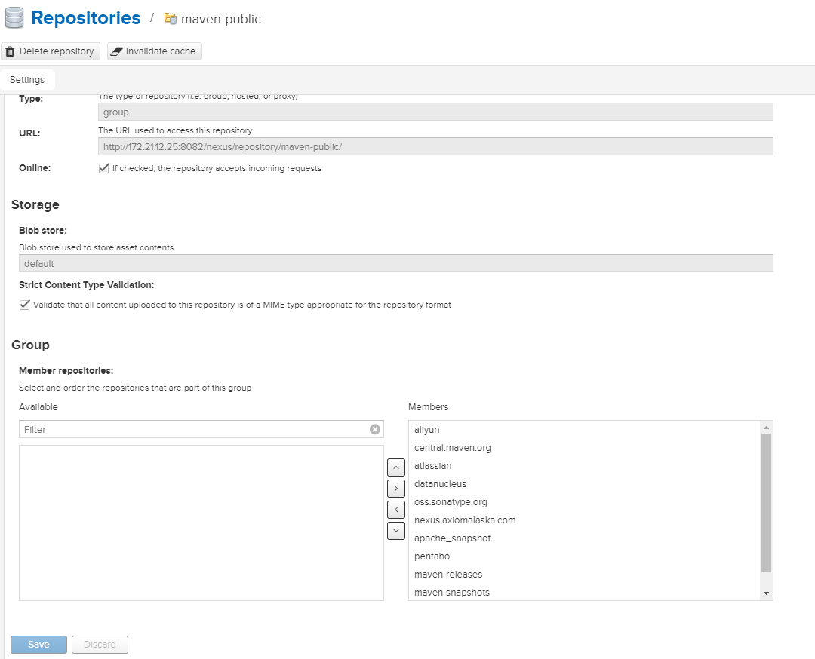
Task: Select maven-releases in the Members list
Action: [448, 575]
